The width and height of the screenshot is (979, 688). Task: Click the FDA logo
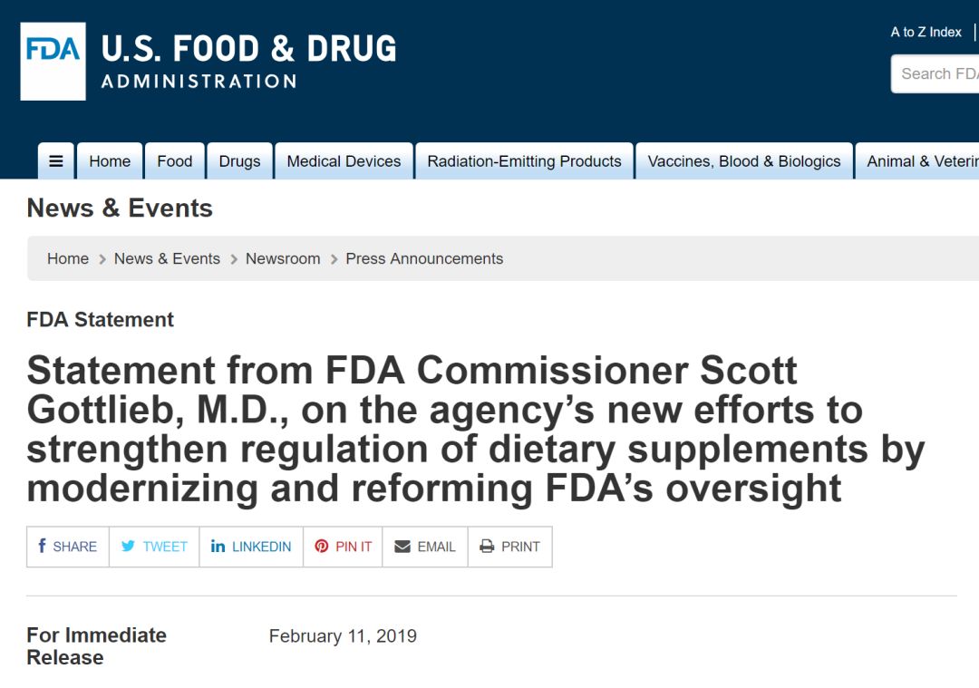pyautogui.click(x=53, y=61)
